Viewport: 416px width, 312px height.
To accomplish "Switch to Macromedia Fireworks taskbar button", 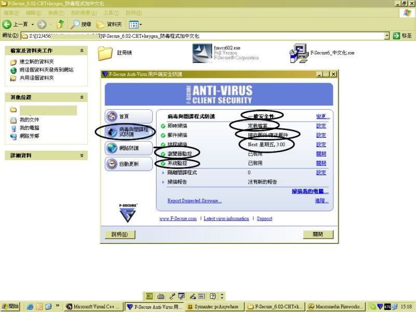I will click(x=336, y=307).
